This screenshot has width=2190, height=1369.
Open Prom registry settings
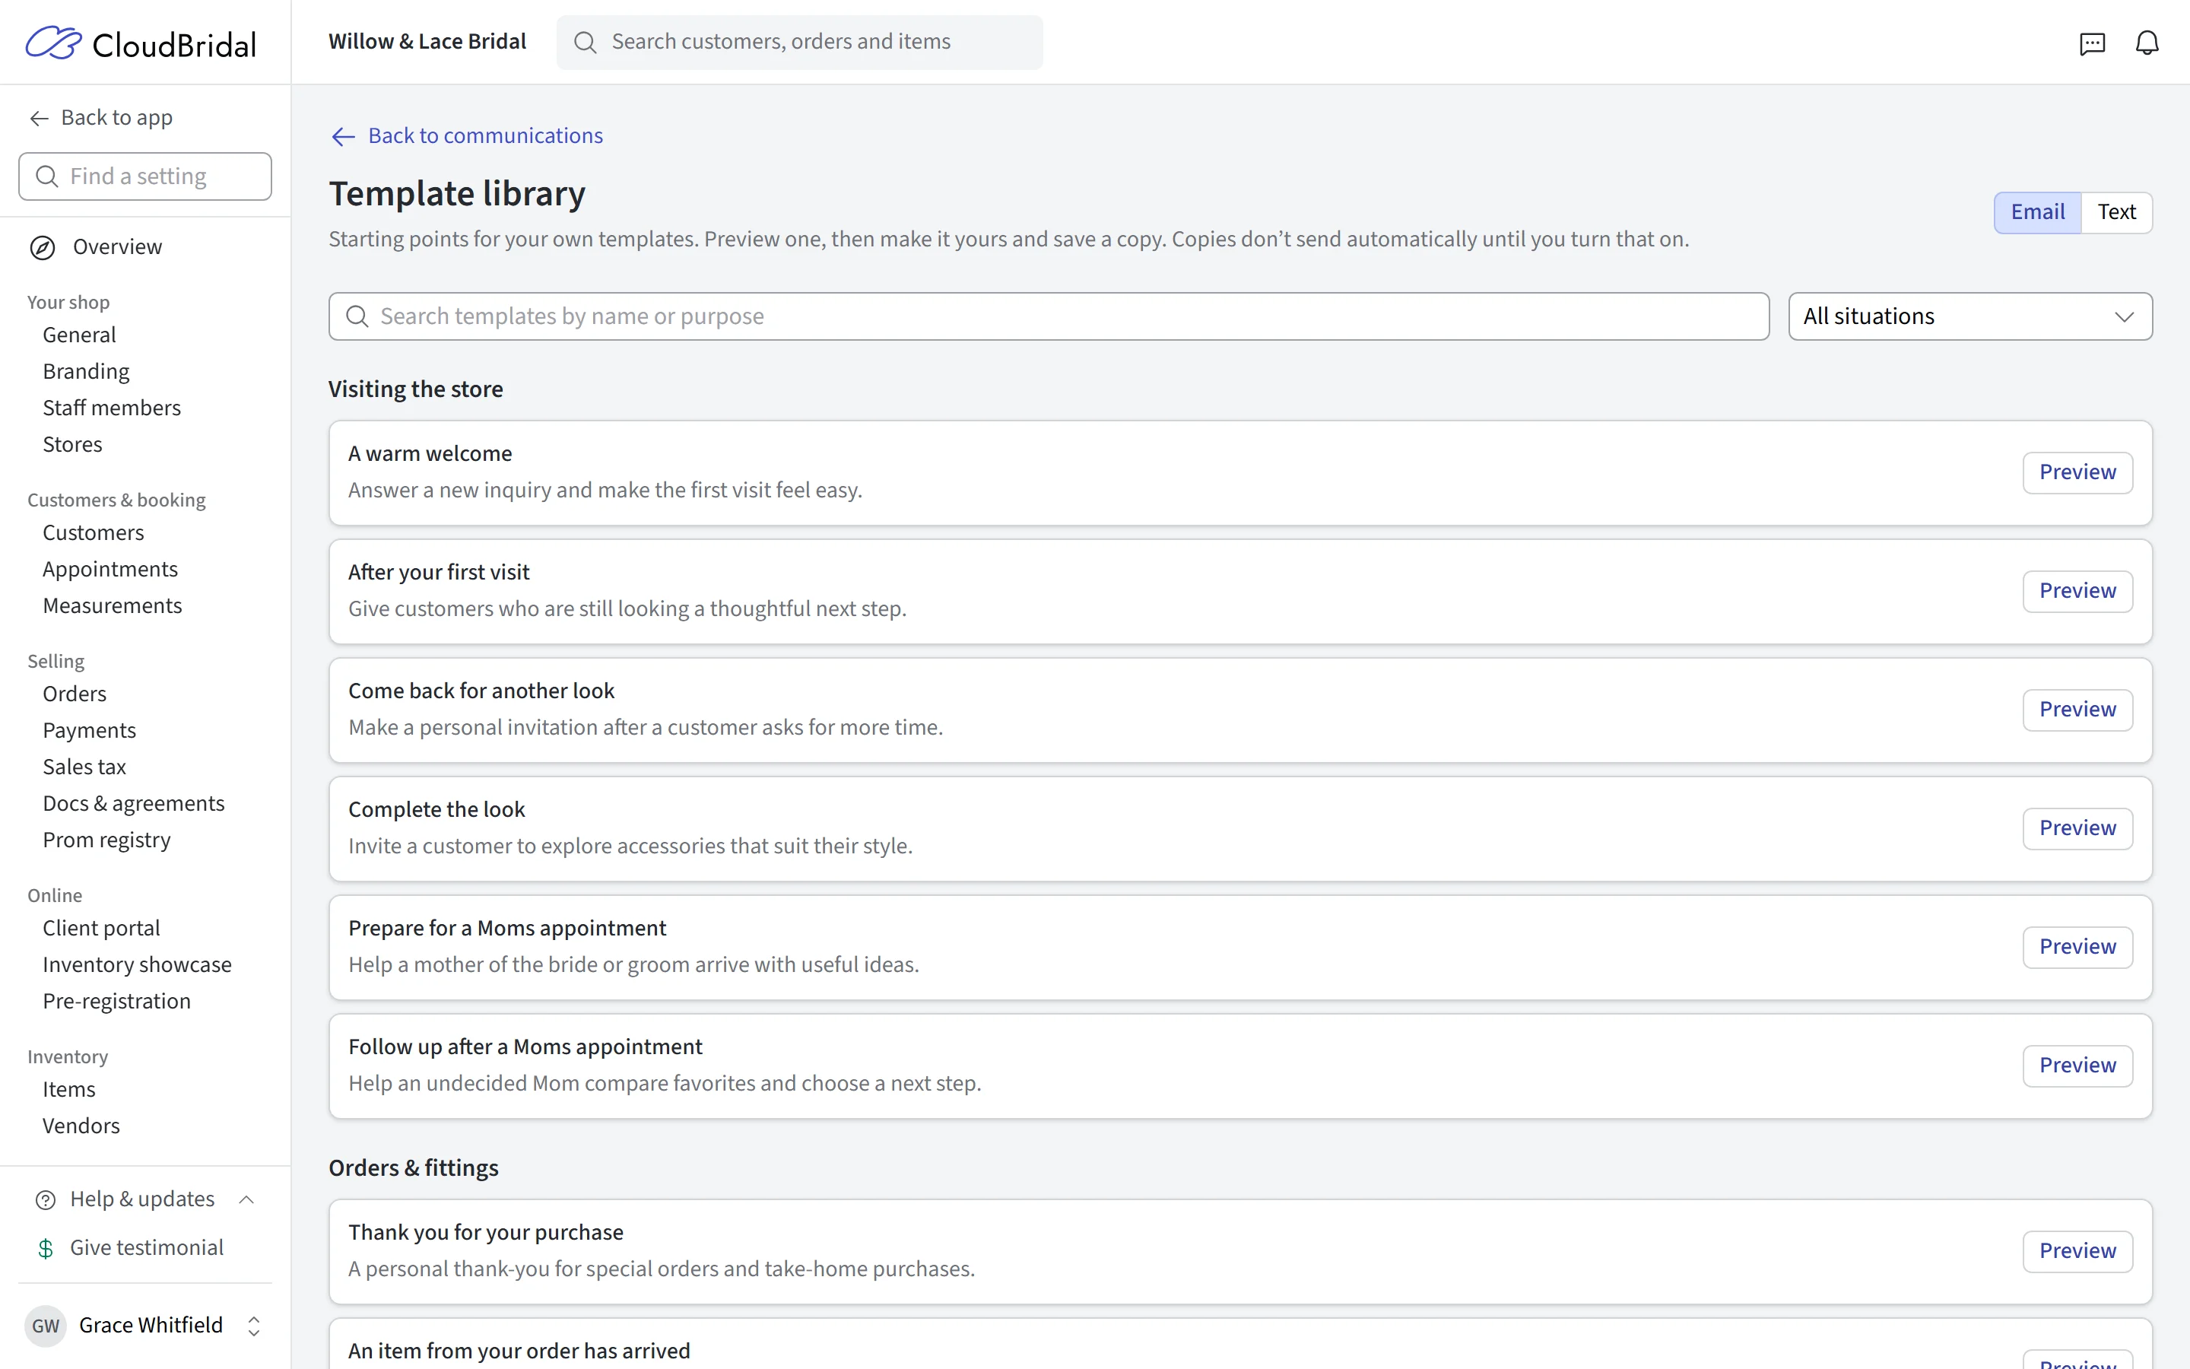(106, 840)
